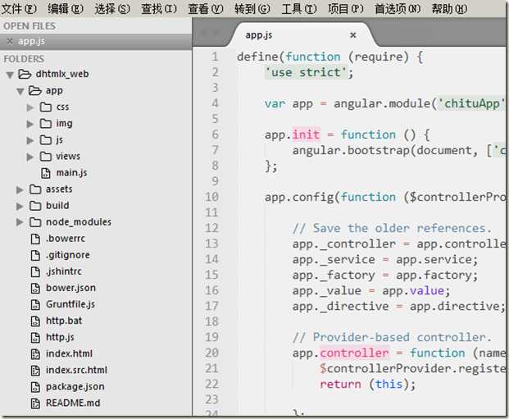The width and height of the screenshot is (509, 419).
Task: Click line number 10 in gutter
Action: coord(211,197)
